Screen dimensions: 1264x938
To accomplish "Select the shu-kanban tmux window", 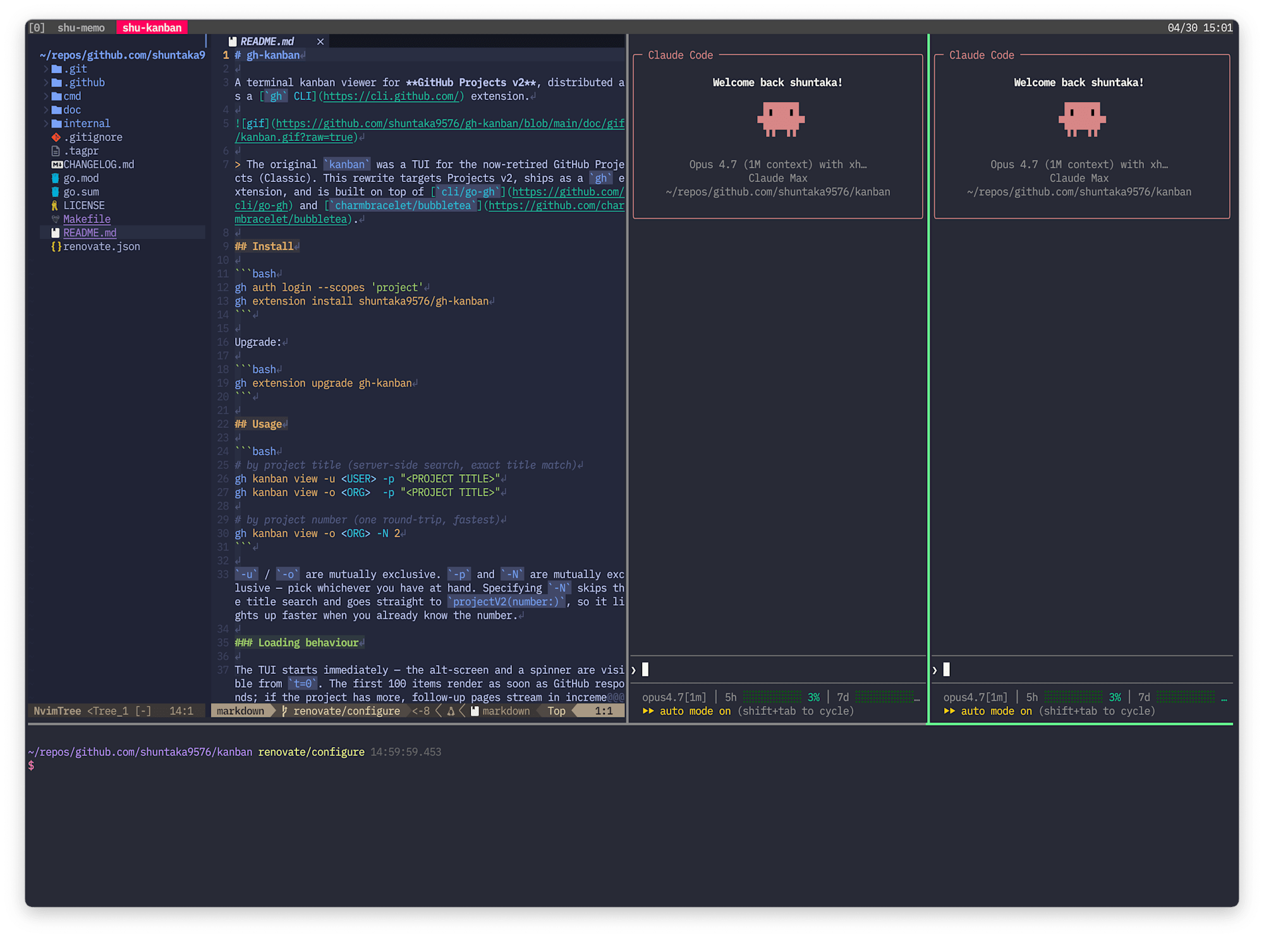I will coord(152,28).
